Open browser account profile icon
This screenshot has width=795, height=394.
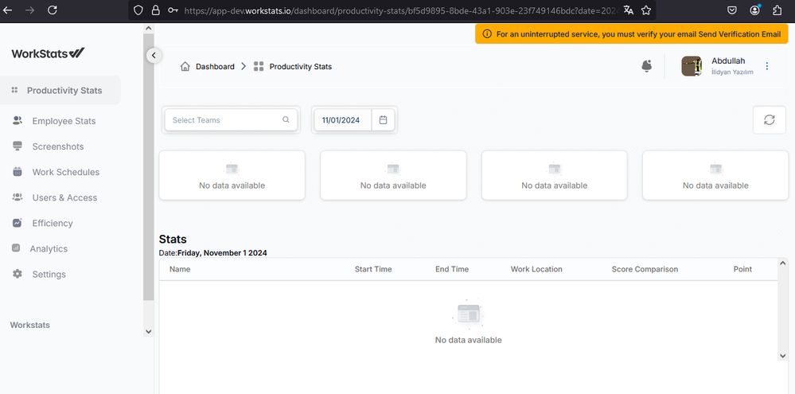755,10
